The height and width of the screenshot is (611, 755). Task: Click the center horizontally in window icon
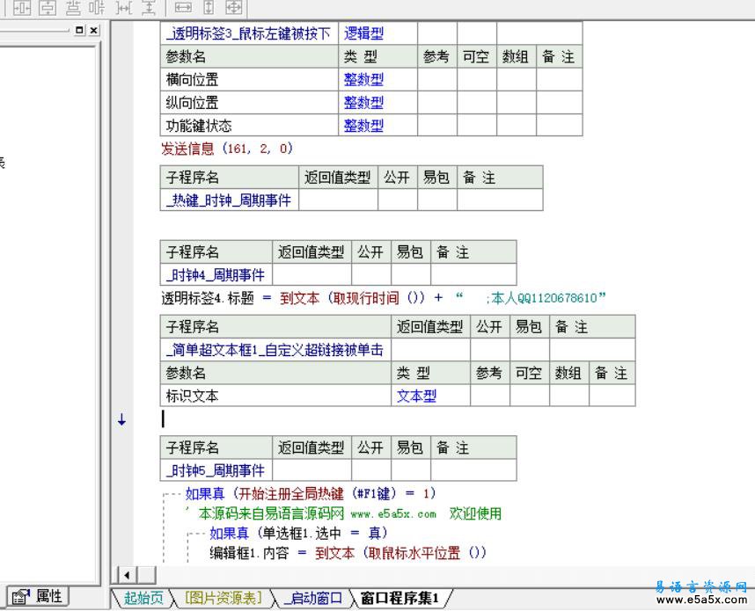click(22, 7)
